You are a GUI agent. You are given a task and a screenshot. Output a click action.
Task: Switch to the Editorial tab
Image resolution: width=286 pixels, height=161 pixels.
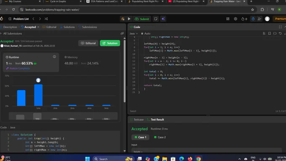[50, 27]
